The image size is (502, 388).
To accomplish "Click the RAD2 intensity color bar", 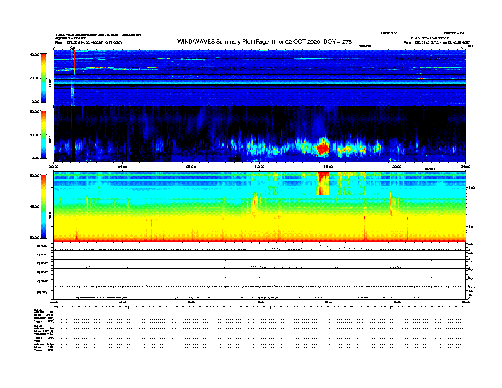I will click(43, 78).
